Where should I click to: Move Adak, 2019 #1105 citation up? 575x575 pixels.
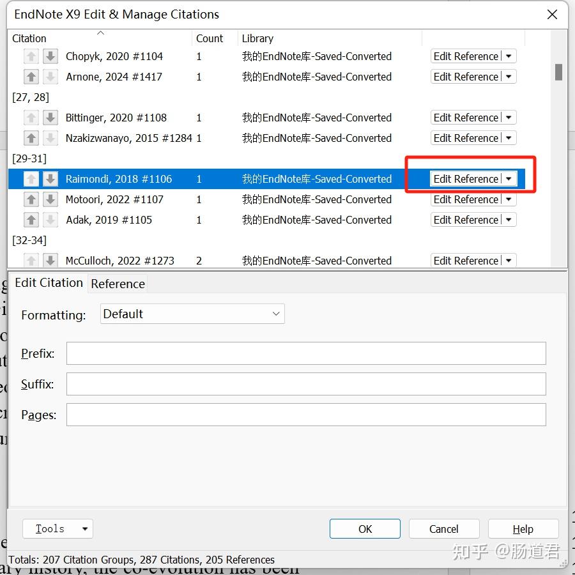coord(31,220)
